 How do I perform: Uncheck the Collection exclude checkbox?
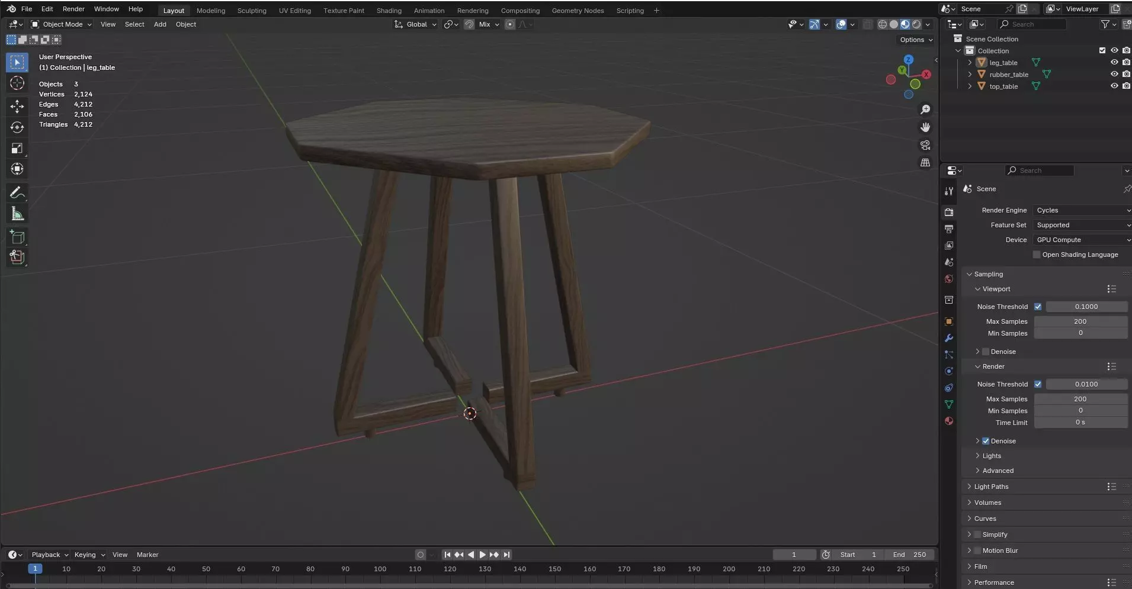click(x=1102, y=50)
